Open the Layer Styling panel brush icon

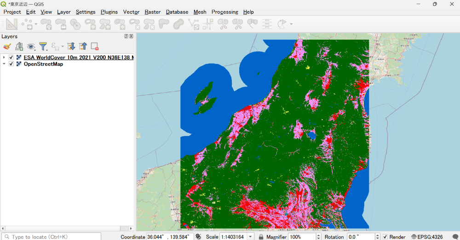click(7, 47)
